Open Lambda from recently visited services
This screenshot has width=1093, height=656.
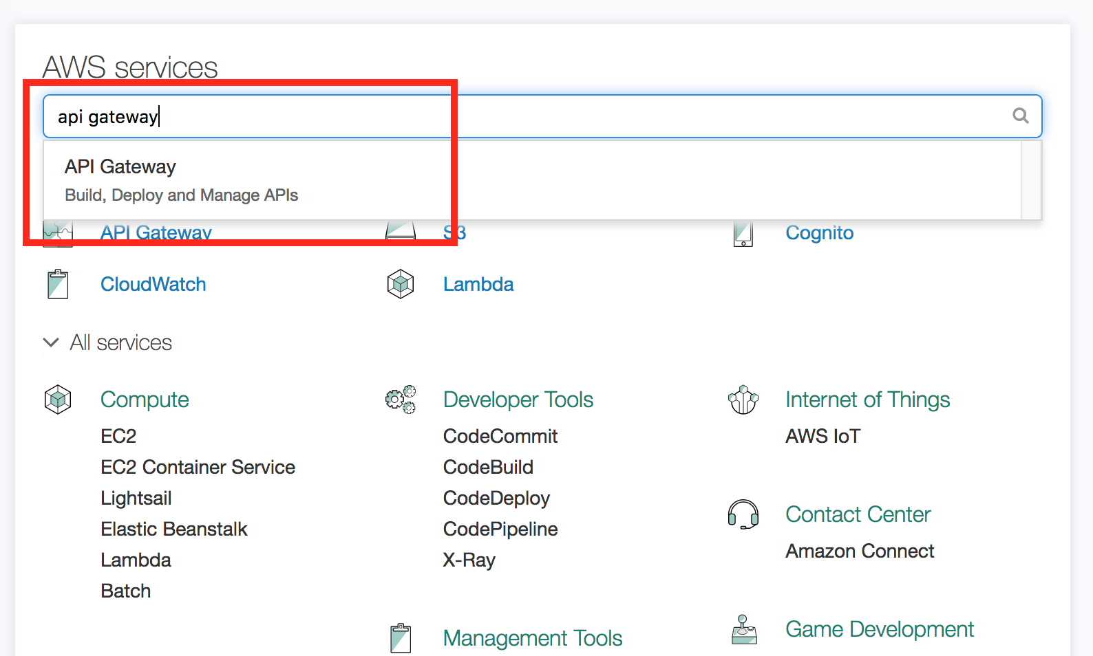[x=478, y=284]
